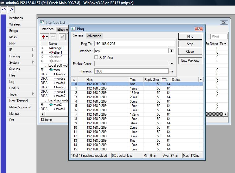Screen dimensions: 235x173
Task: Click the New Window button
Action: click(x=190, y=61)
